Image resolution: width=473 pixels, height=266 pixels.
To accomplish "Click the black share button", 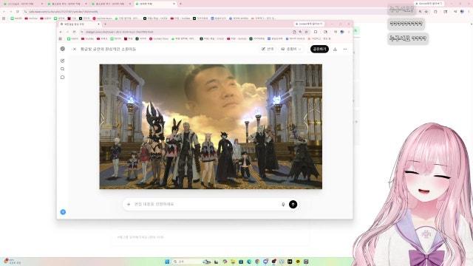I will pos(319,49).
